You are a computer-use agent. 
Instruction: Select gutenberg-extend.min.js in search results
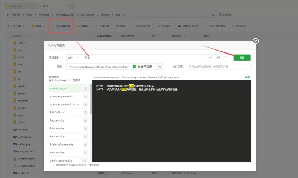(69, 104)
